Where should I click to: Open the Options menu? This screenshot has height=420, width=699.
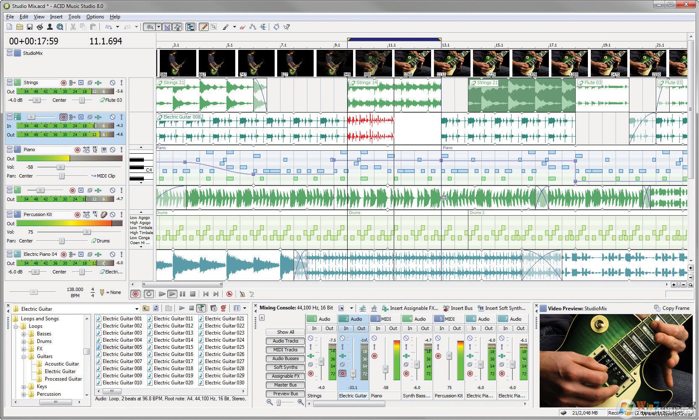click(x=95, y=17)
